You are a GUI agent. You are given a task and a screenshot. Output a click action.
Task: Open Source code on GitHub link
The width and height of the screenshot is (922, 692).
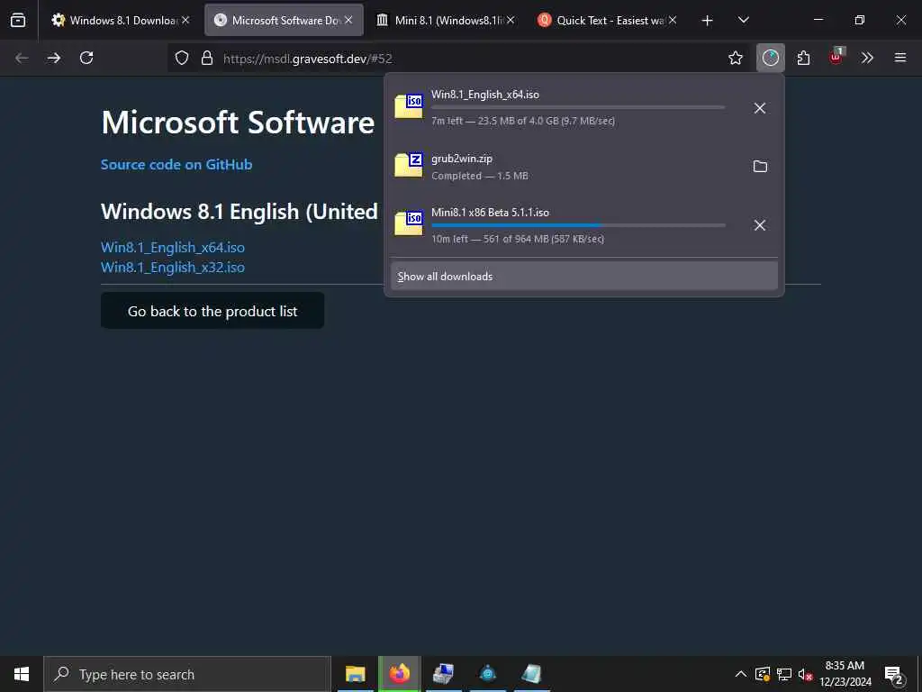(176, 165)
